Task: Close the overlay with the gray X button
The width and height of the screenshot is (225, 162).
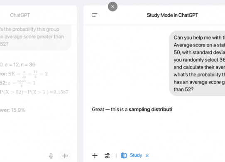Action: [x=112, y=7]
